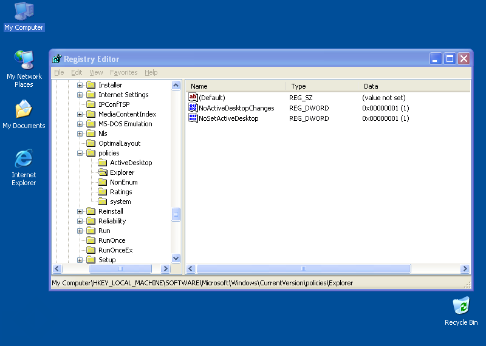Click the registry path in status bar
This screenshot has width=486, height=346.
pos(202,283)
